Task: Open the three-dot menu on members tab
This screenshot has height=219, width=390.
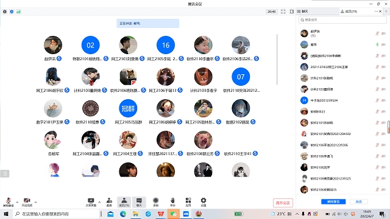Action: pos(376,12)
